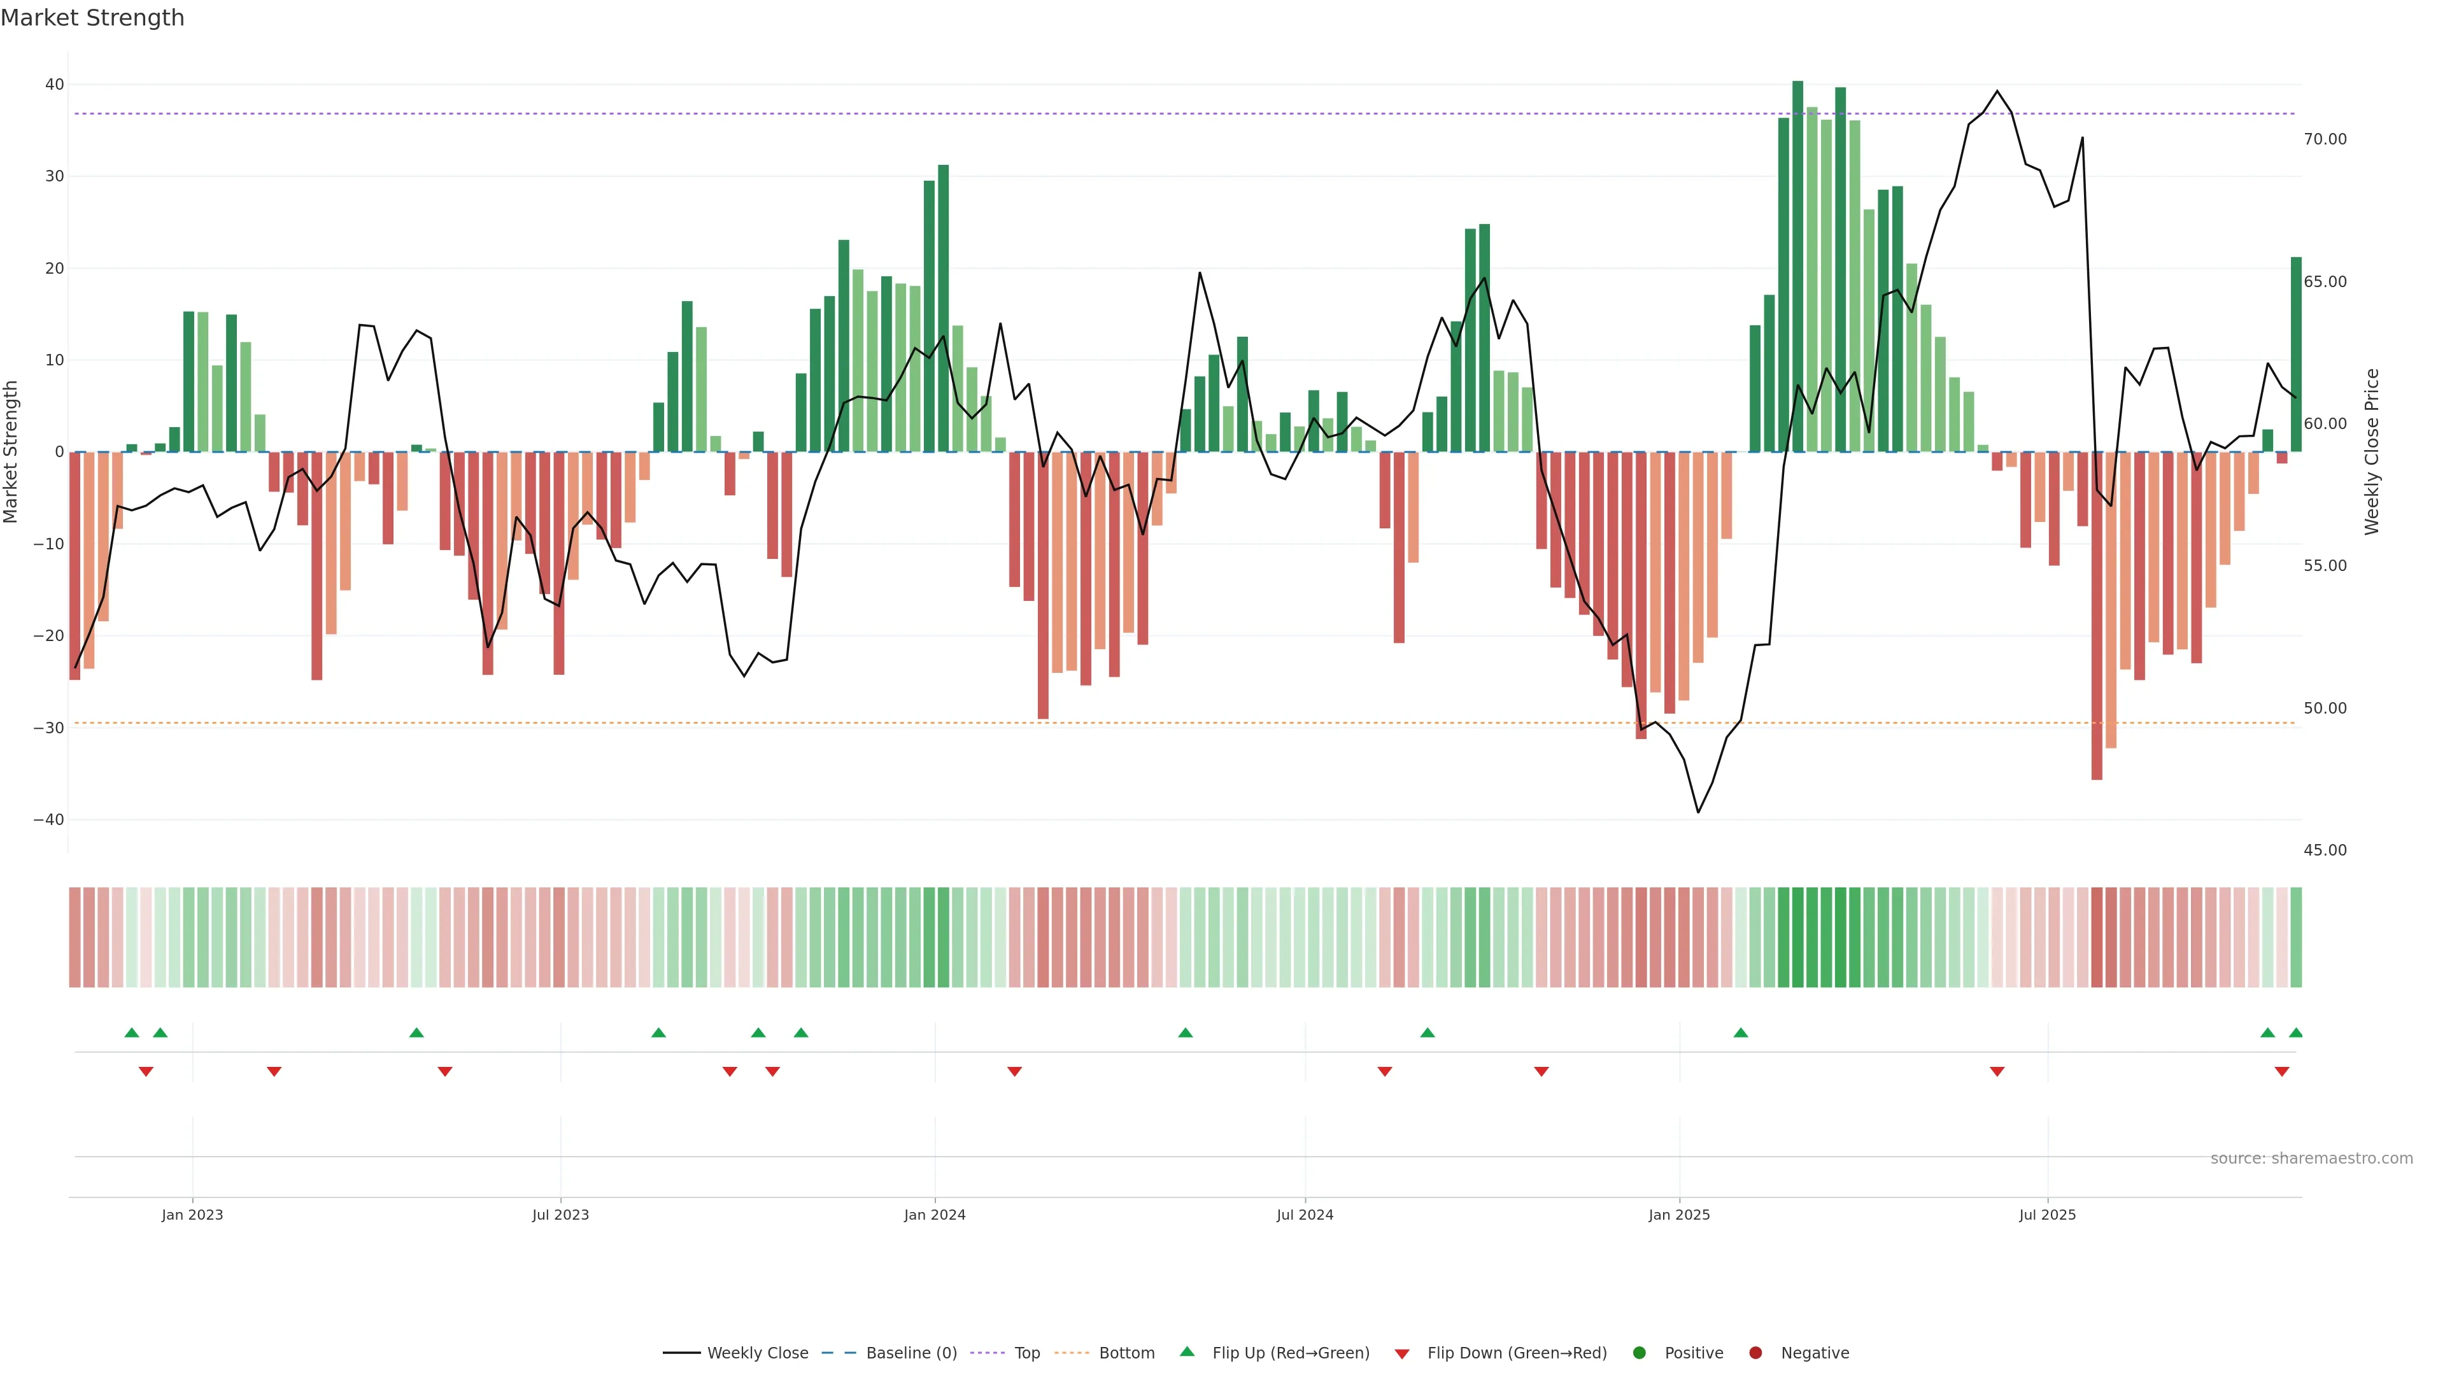Click the flip-down marker just before July 2025
The image size is (2445, 1375).
[1997, 1071]
